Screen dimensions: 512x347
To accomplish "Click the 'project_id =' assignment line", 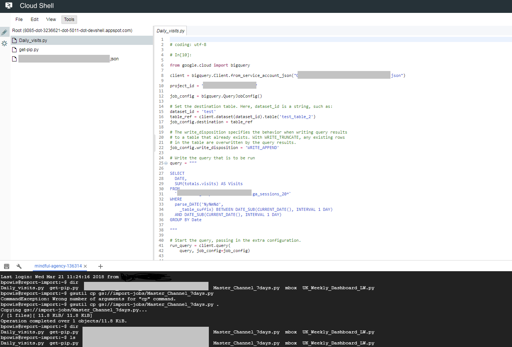I will click(213, 86).
